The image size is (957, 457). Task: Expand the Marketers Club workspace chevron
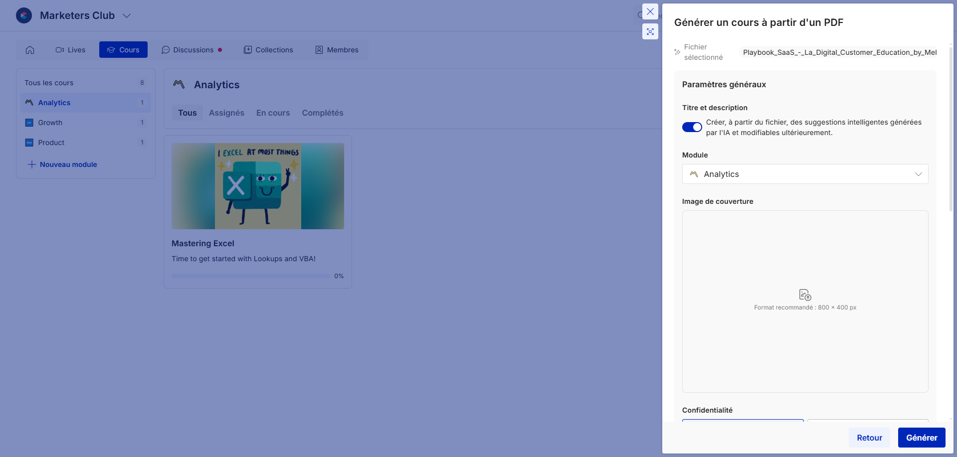pyautogui.click(x=127, y=16)
